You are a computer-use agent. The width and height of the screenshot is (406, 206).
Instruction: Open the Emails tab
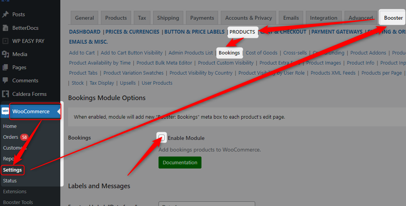click(291, 18)
